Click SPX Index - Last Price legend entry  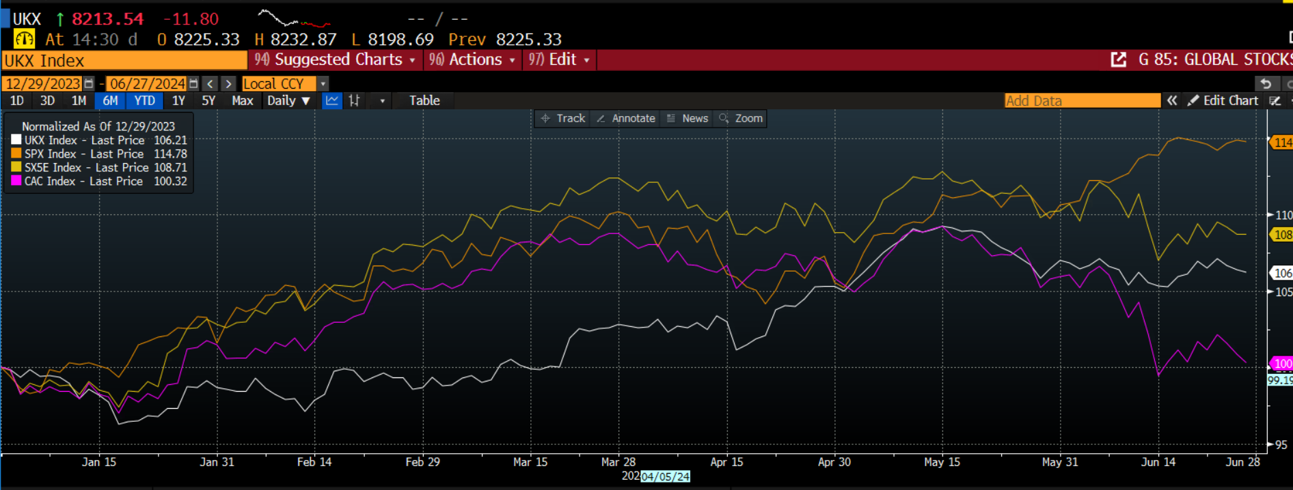click(x=84, y=154)
